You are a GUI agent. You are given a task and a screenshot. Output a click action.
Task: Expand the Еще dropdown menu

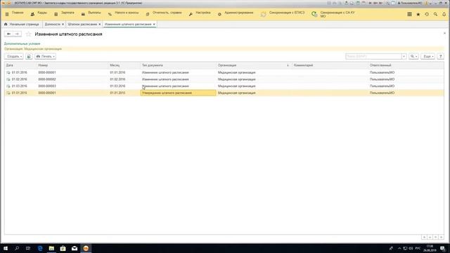point(428,56)
